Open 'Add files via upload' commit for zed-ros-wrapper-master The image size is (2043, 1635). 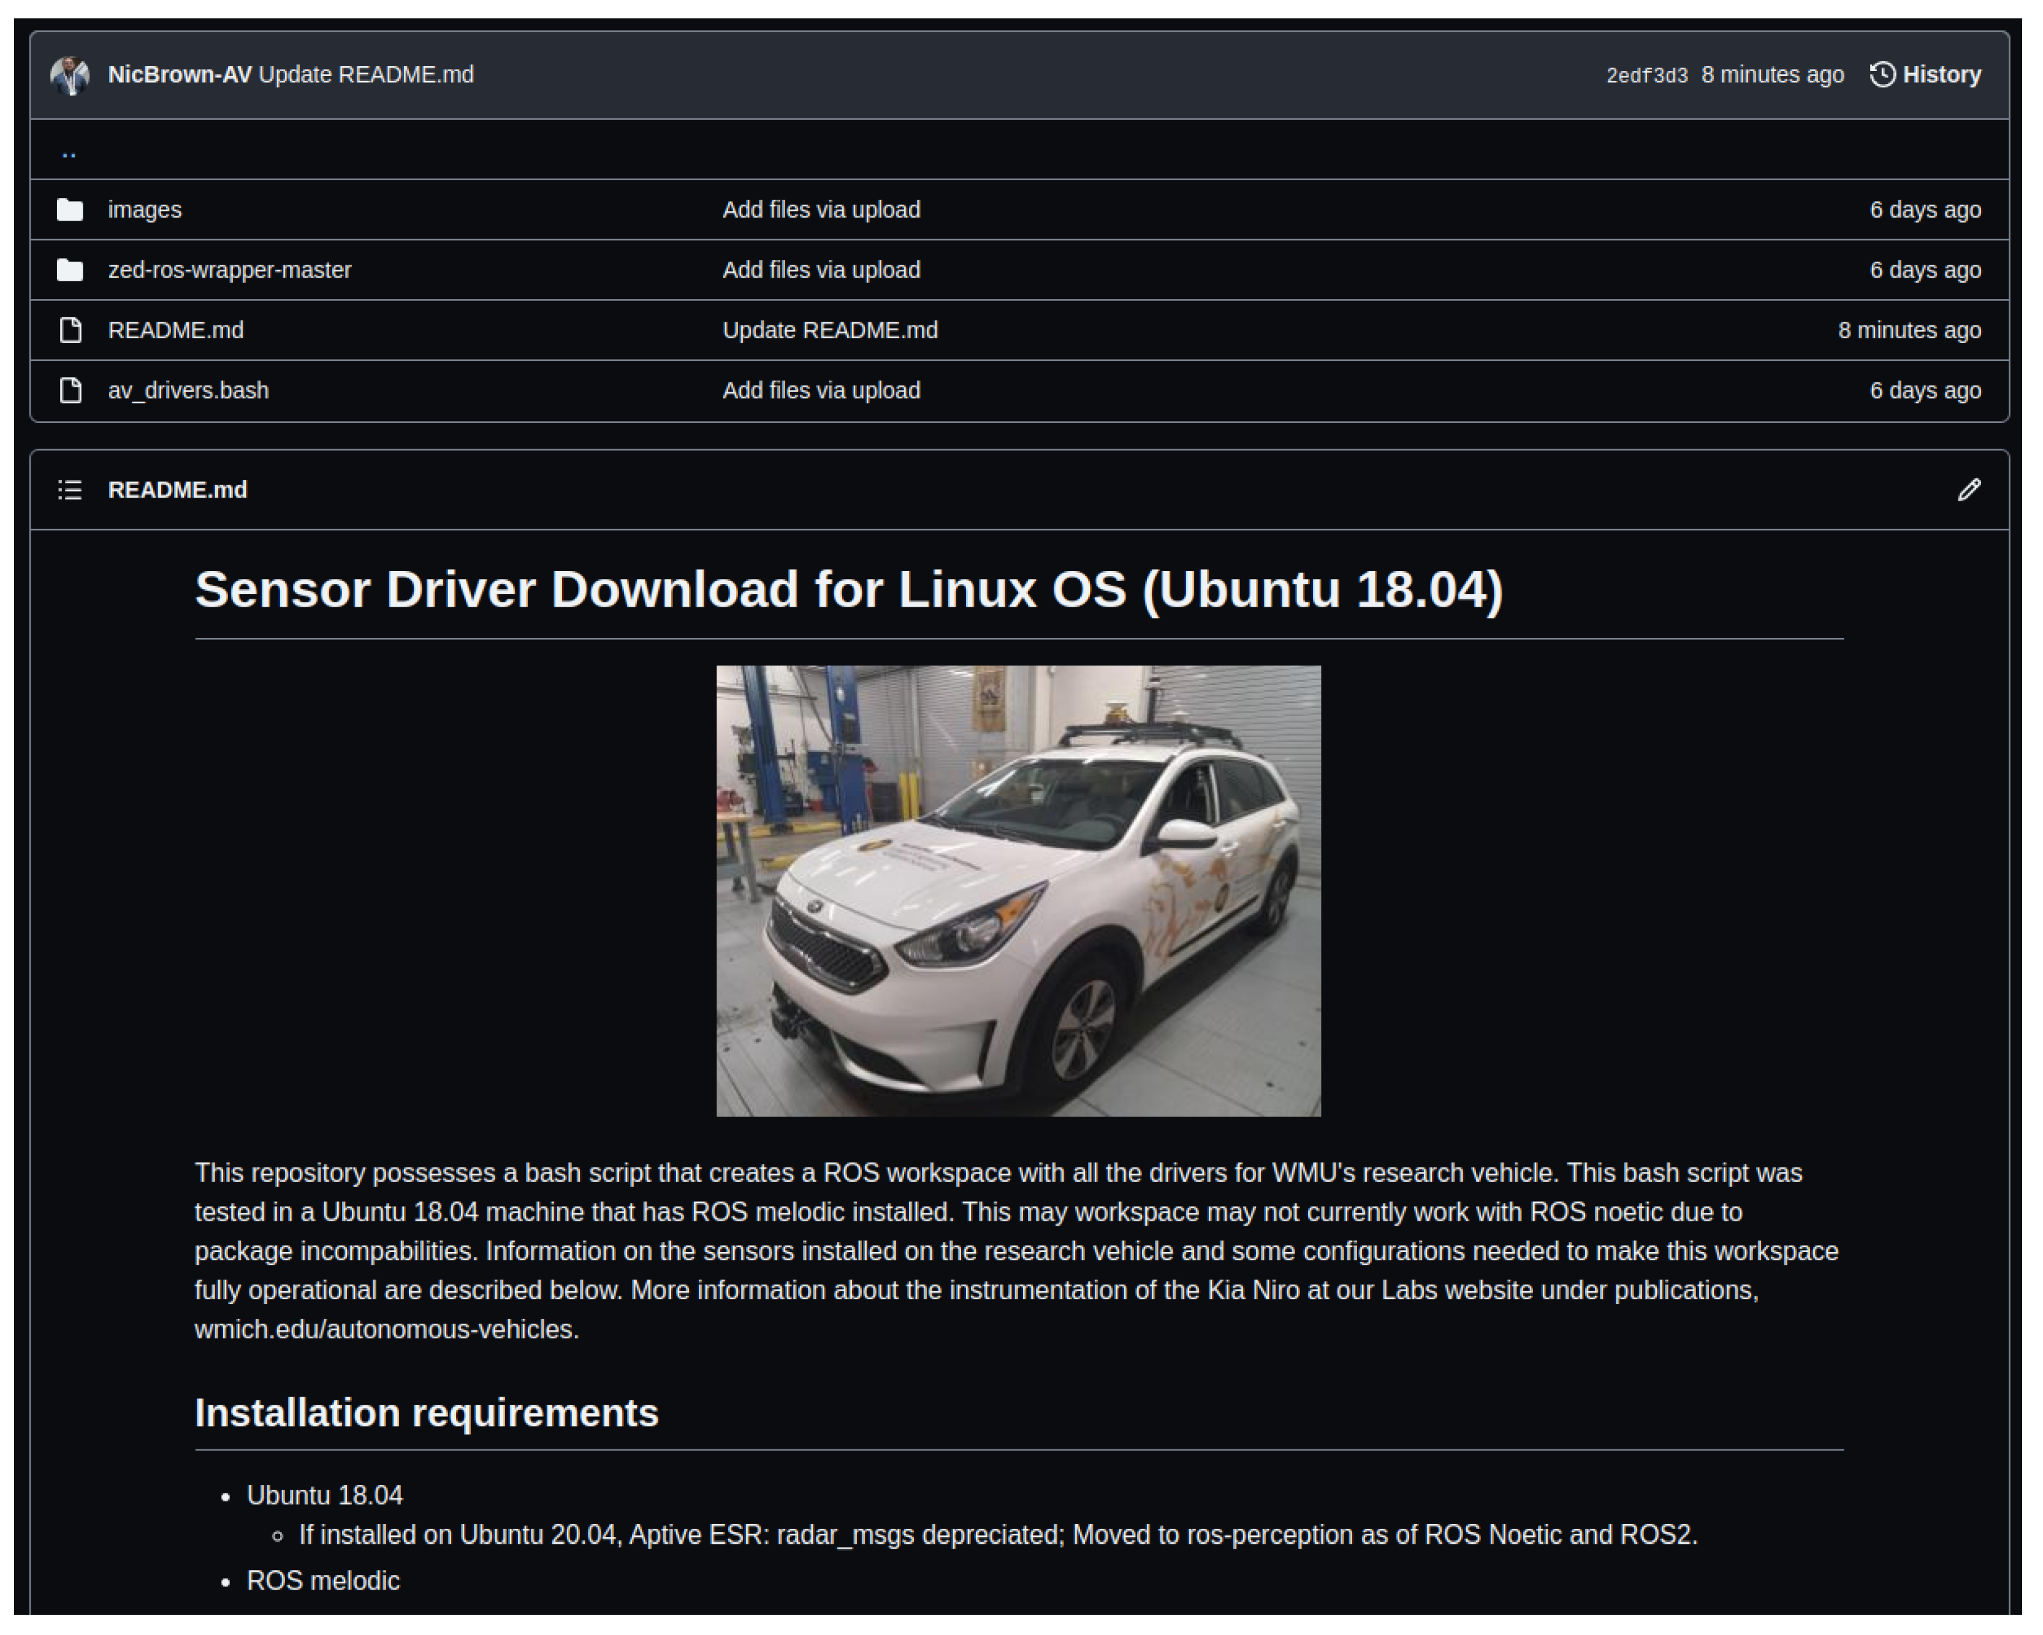pyautogui.click(x=821, y=270)
